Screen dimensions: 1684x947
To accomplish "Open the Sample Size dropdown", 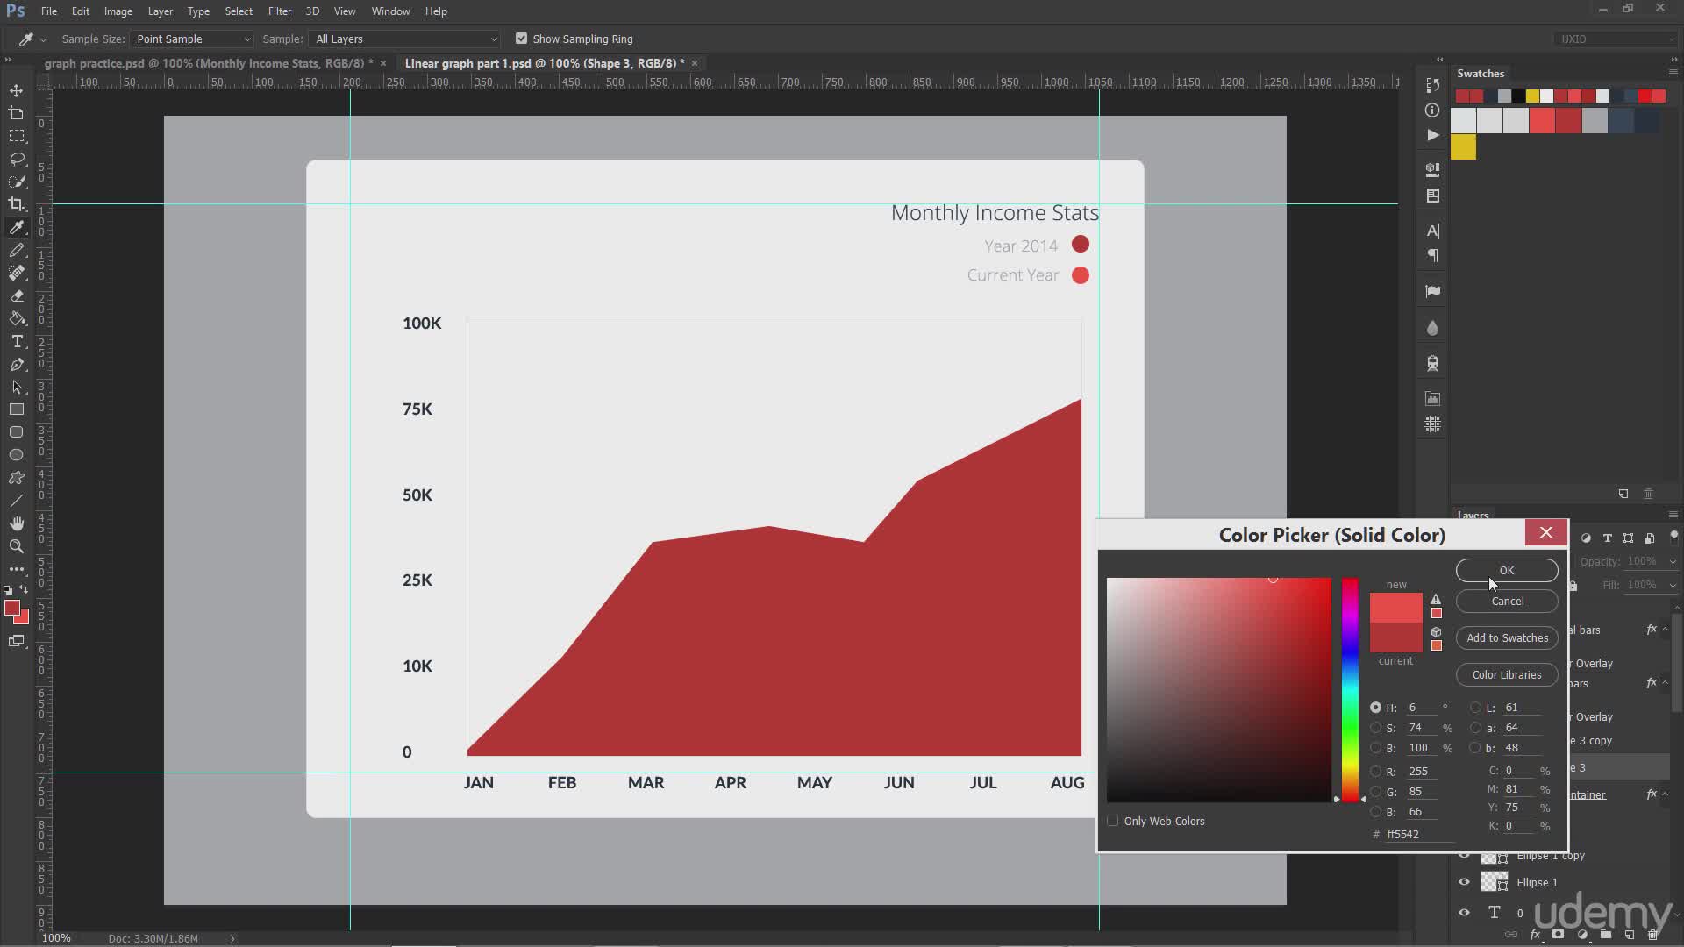I will point(191,39).
